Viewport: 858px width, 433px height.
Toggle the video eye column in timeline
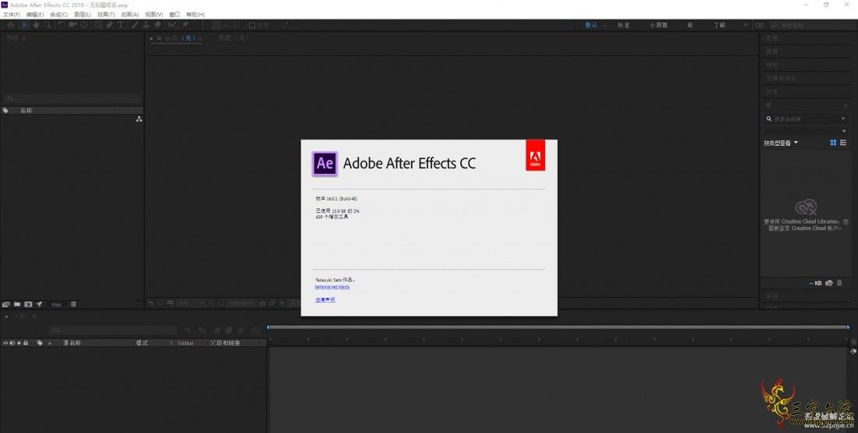click(x=5, y=343)
